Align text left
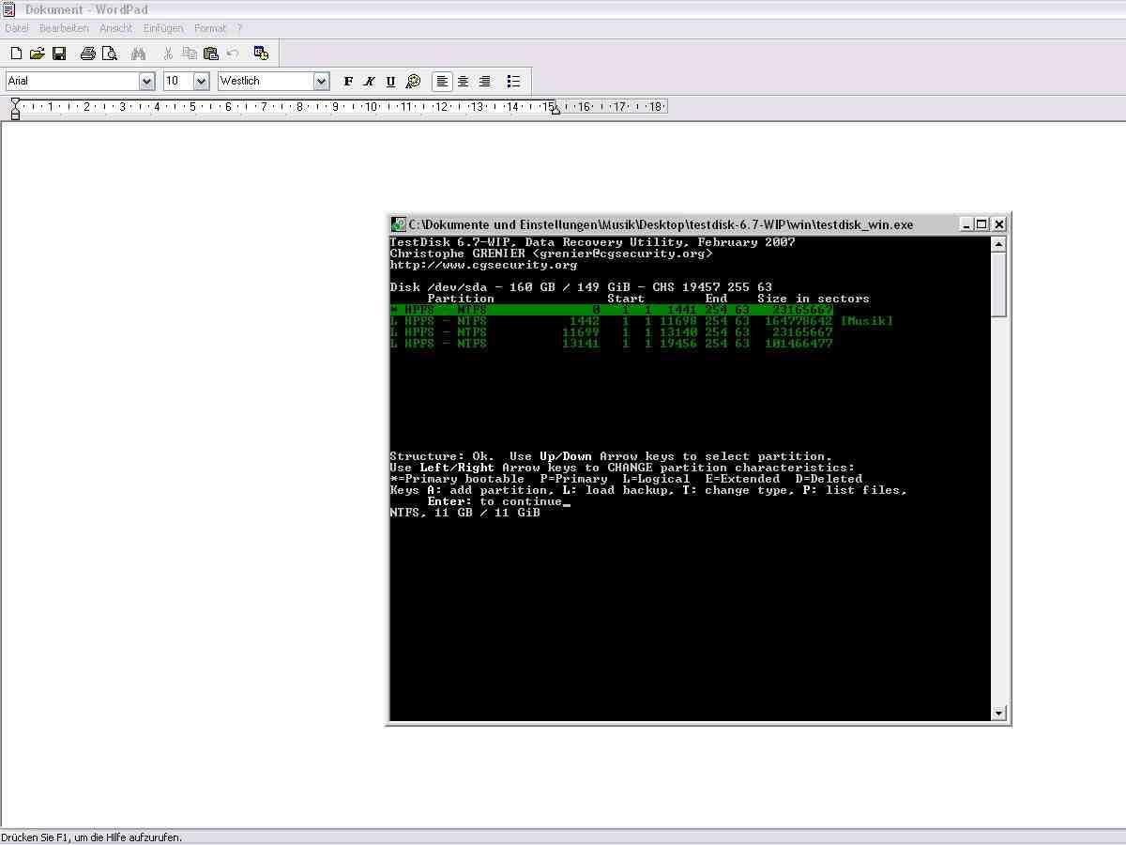The width and height of the screenshot is (1126, 845). [x=442, y=82]
